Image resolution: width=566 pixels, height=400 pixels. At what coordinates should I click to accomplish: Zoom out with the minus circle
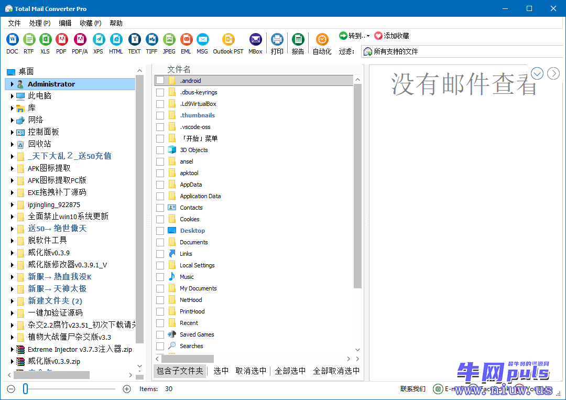tap(11, 389)
